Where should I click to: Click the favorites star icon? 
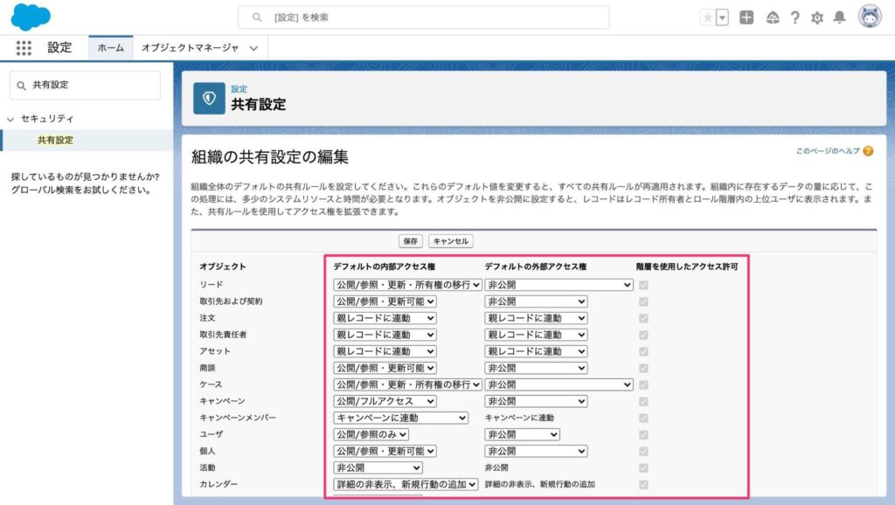[707, 17]
